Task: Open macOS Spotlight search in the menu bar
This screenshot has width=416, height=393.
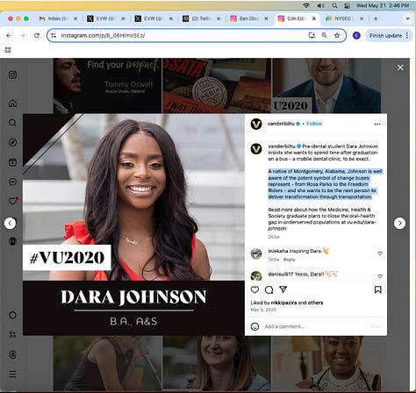Action: (334, 5)
